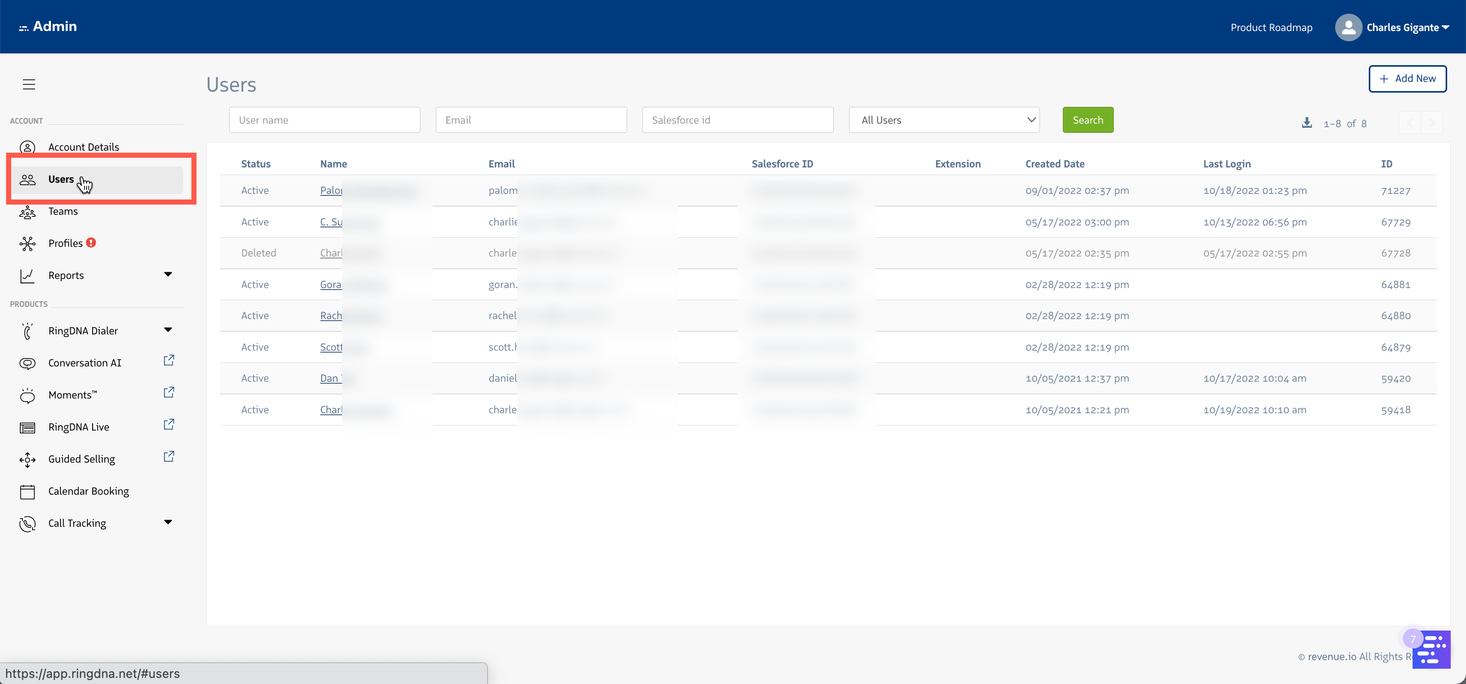Screen dimensions: 1466x684
Task: Click the hamburger menu icon
Action: click(x=29, y=84)
